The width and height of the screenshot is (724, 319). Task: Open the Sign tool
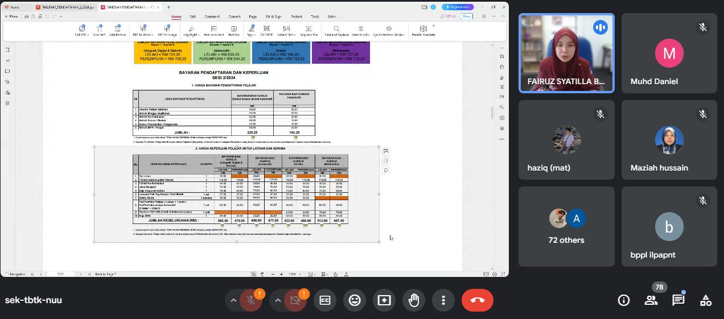pos(251,31)
